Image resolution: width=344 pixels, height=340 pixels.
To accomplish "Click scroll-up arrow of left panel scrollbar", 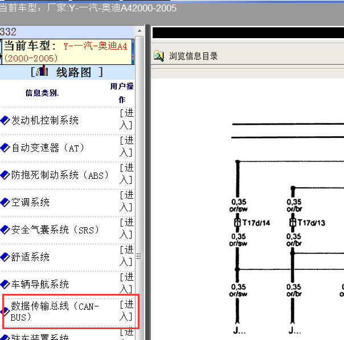I will pyautogui.click(x=140, y=31).
